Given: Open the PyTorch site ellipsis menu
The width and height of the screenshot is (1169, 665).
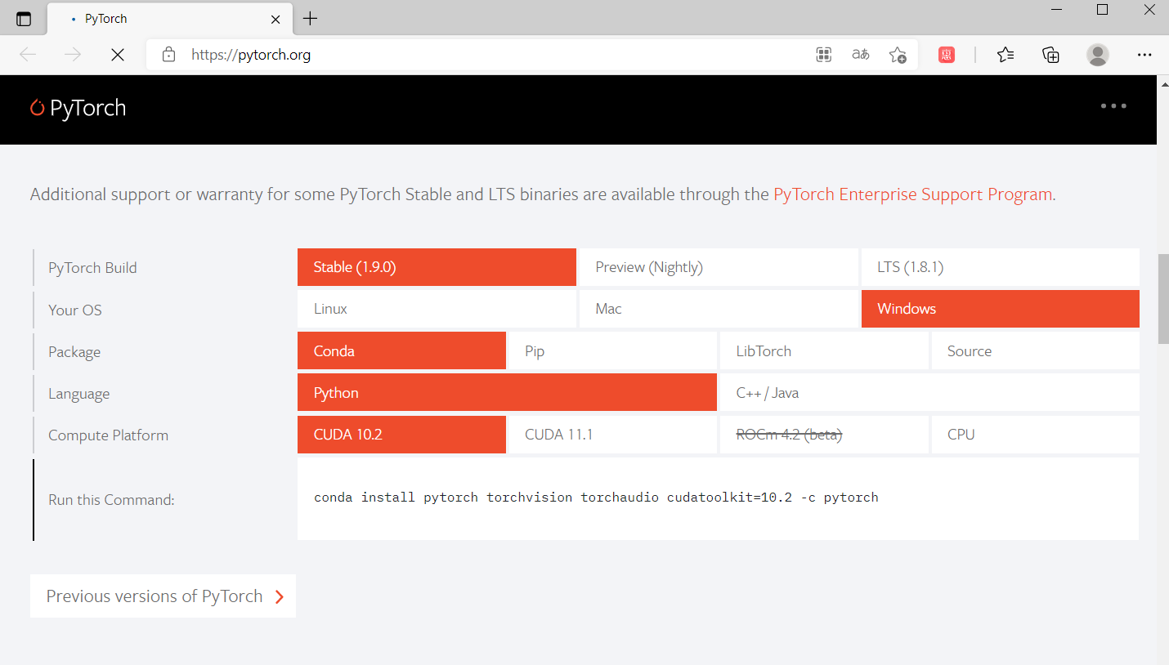Looking at the screenshot, I should [1113, 106].
